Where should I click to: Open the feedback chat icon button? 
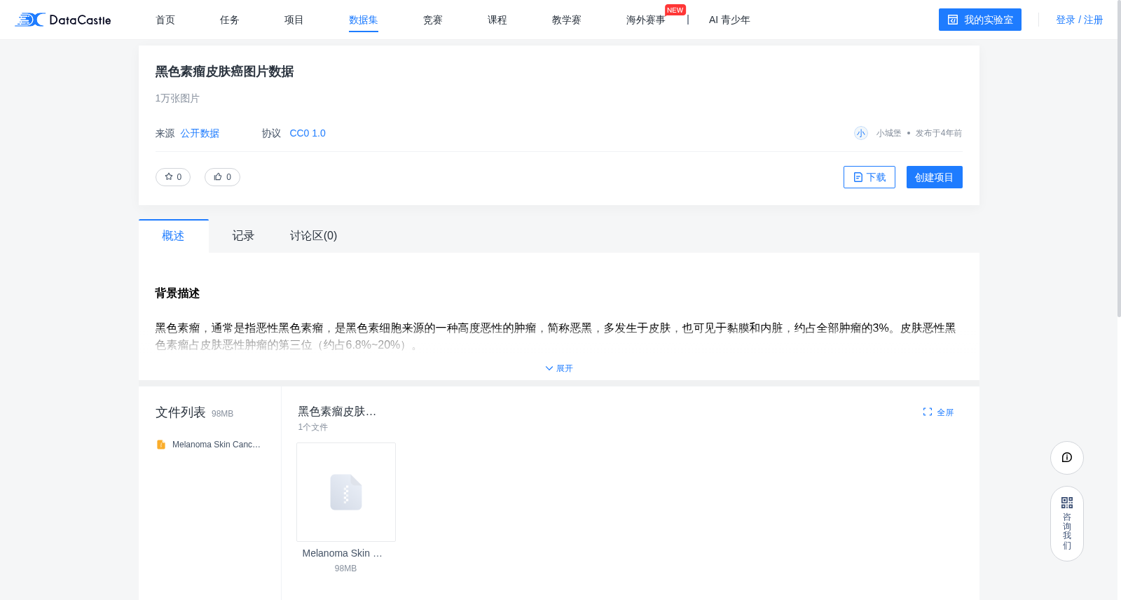tap(1067, 458)
